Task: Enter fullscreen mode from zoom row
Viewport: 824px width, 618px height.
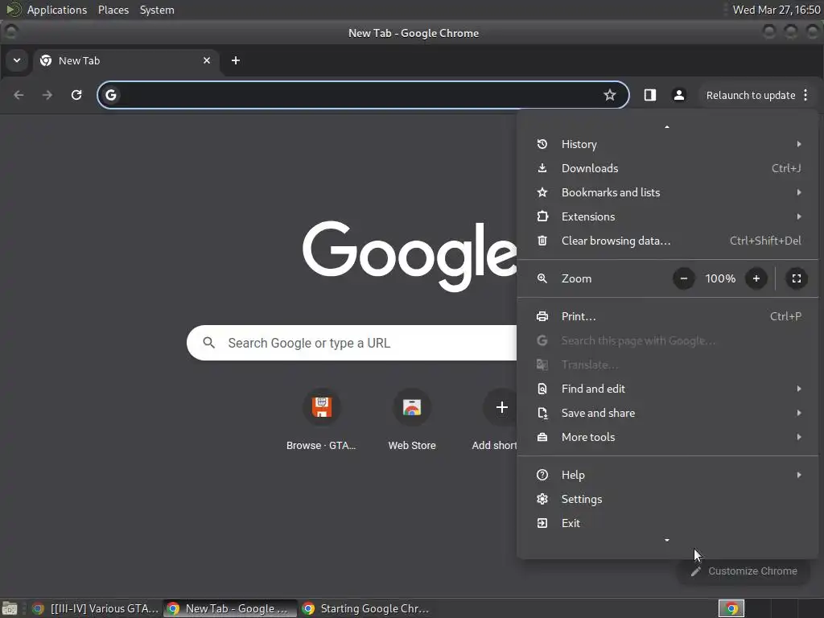Action: [x=797, y=278]
